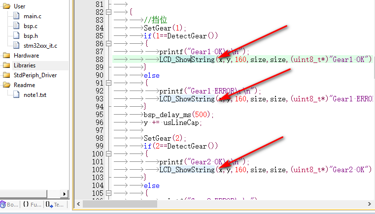Open bsp.h header file
375x214 pixels.
31,36
